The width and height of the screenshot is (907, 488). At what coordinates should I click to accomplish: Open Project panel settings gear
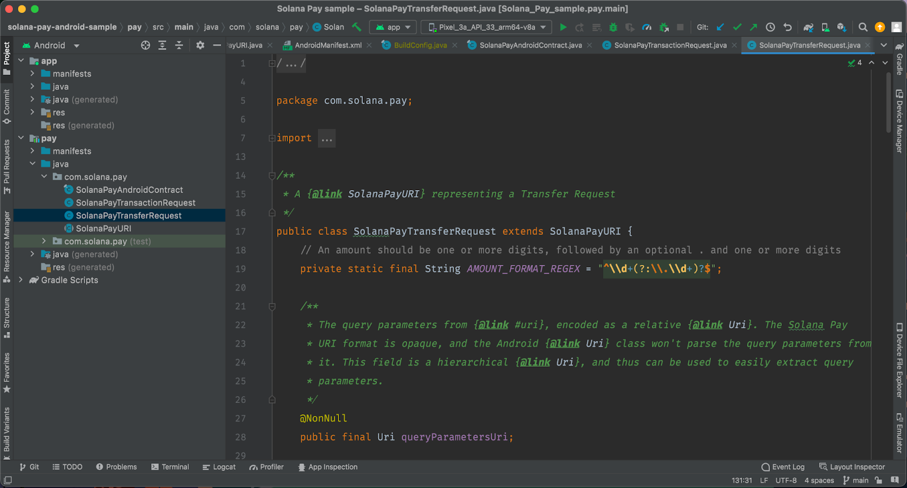200,45
